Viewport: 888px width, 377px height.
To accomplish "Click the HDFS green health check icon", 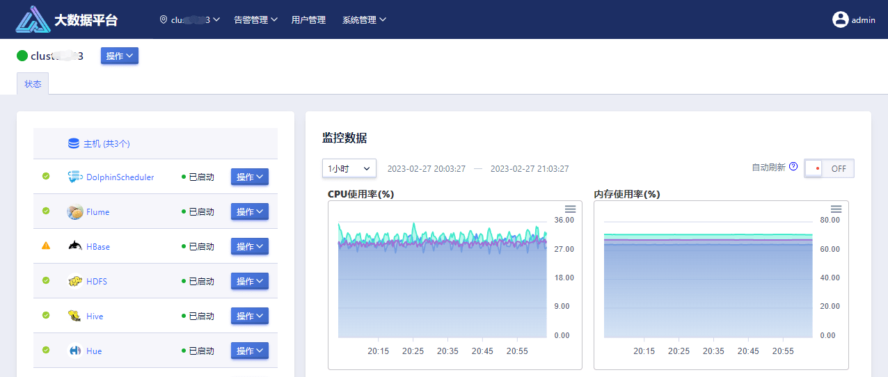I will tap(46, 280).
